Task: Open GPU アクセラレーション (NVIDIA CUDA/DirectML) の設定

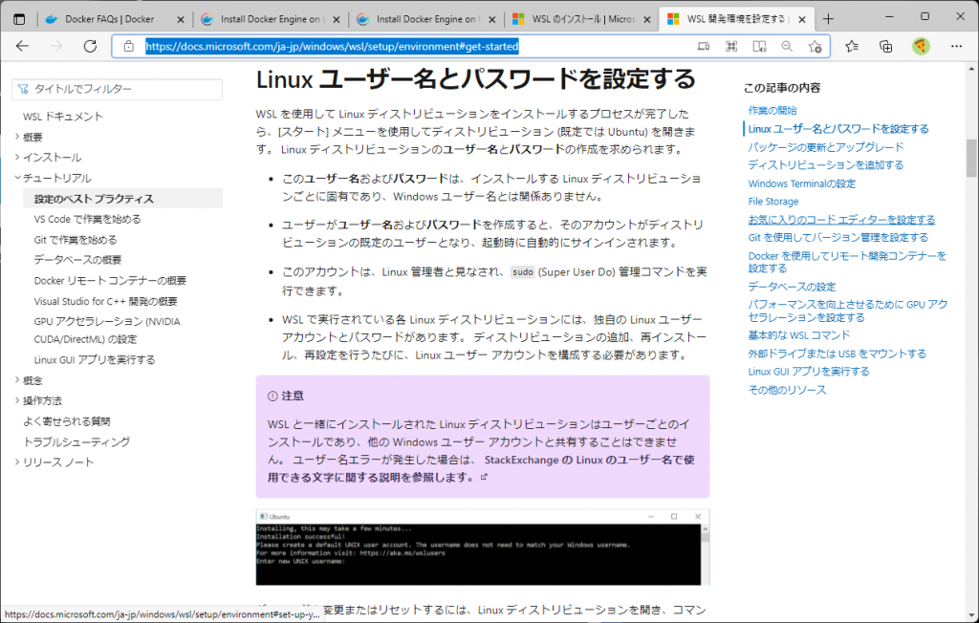Action: point(107,331)
